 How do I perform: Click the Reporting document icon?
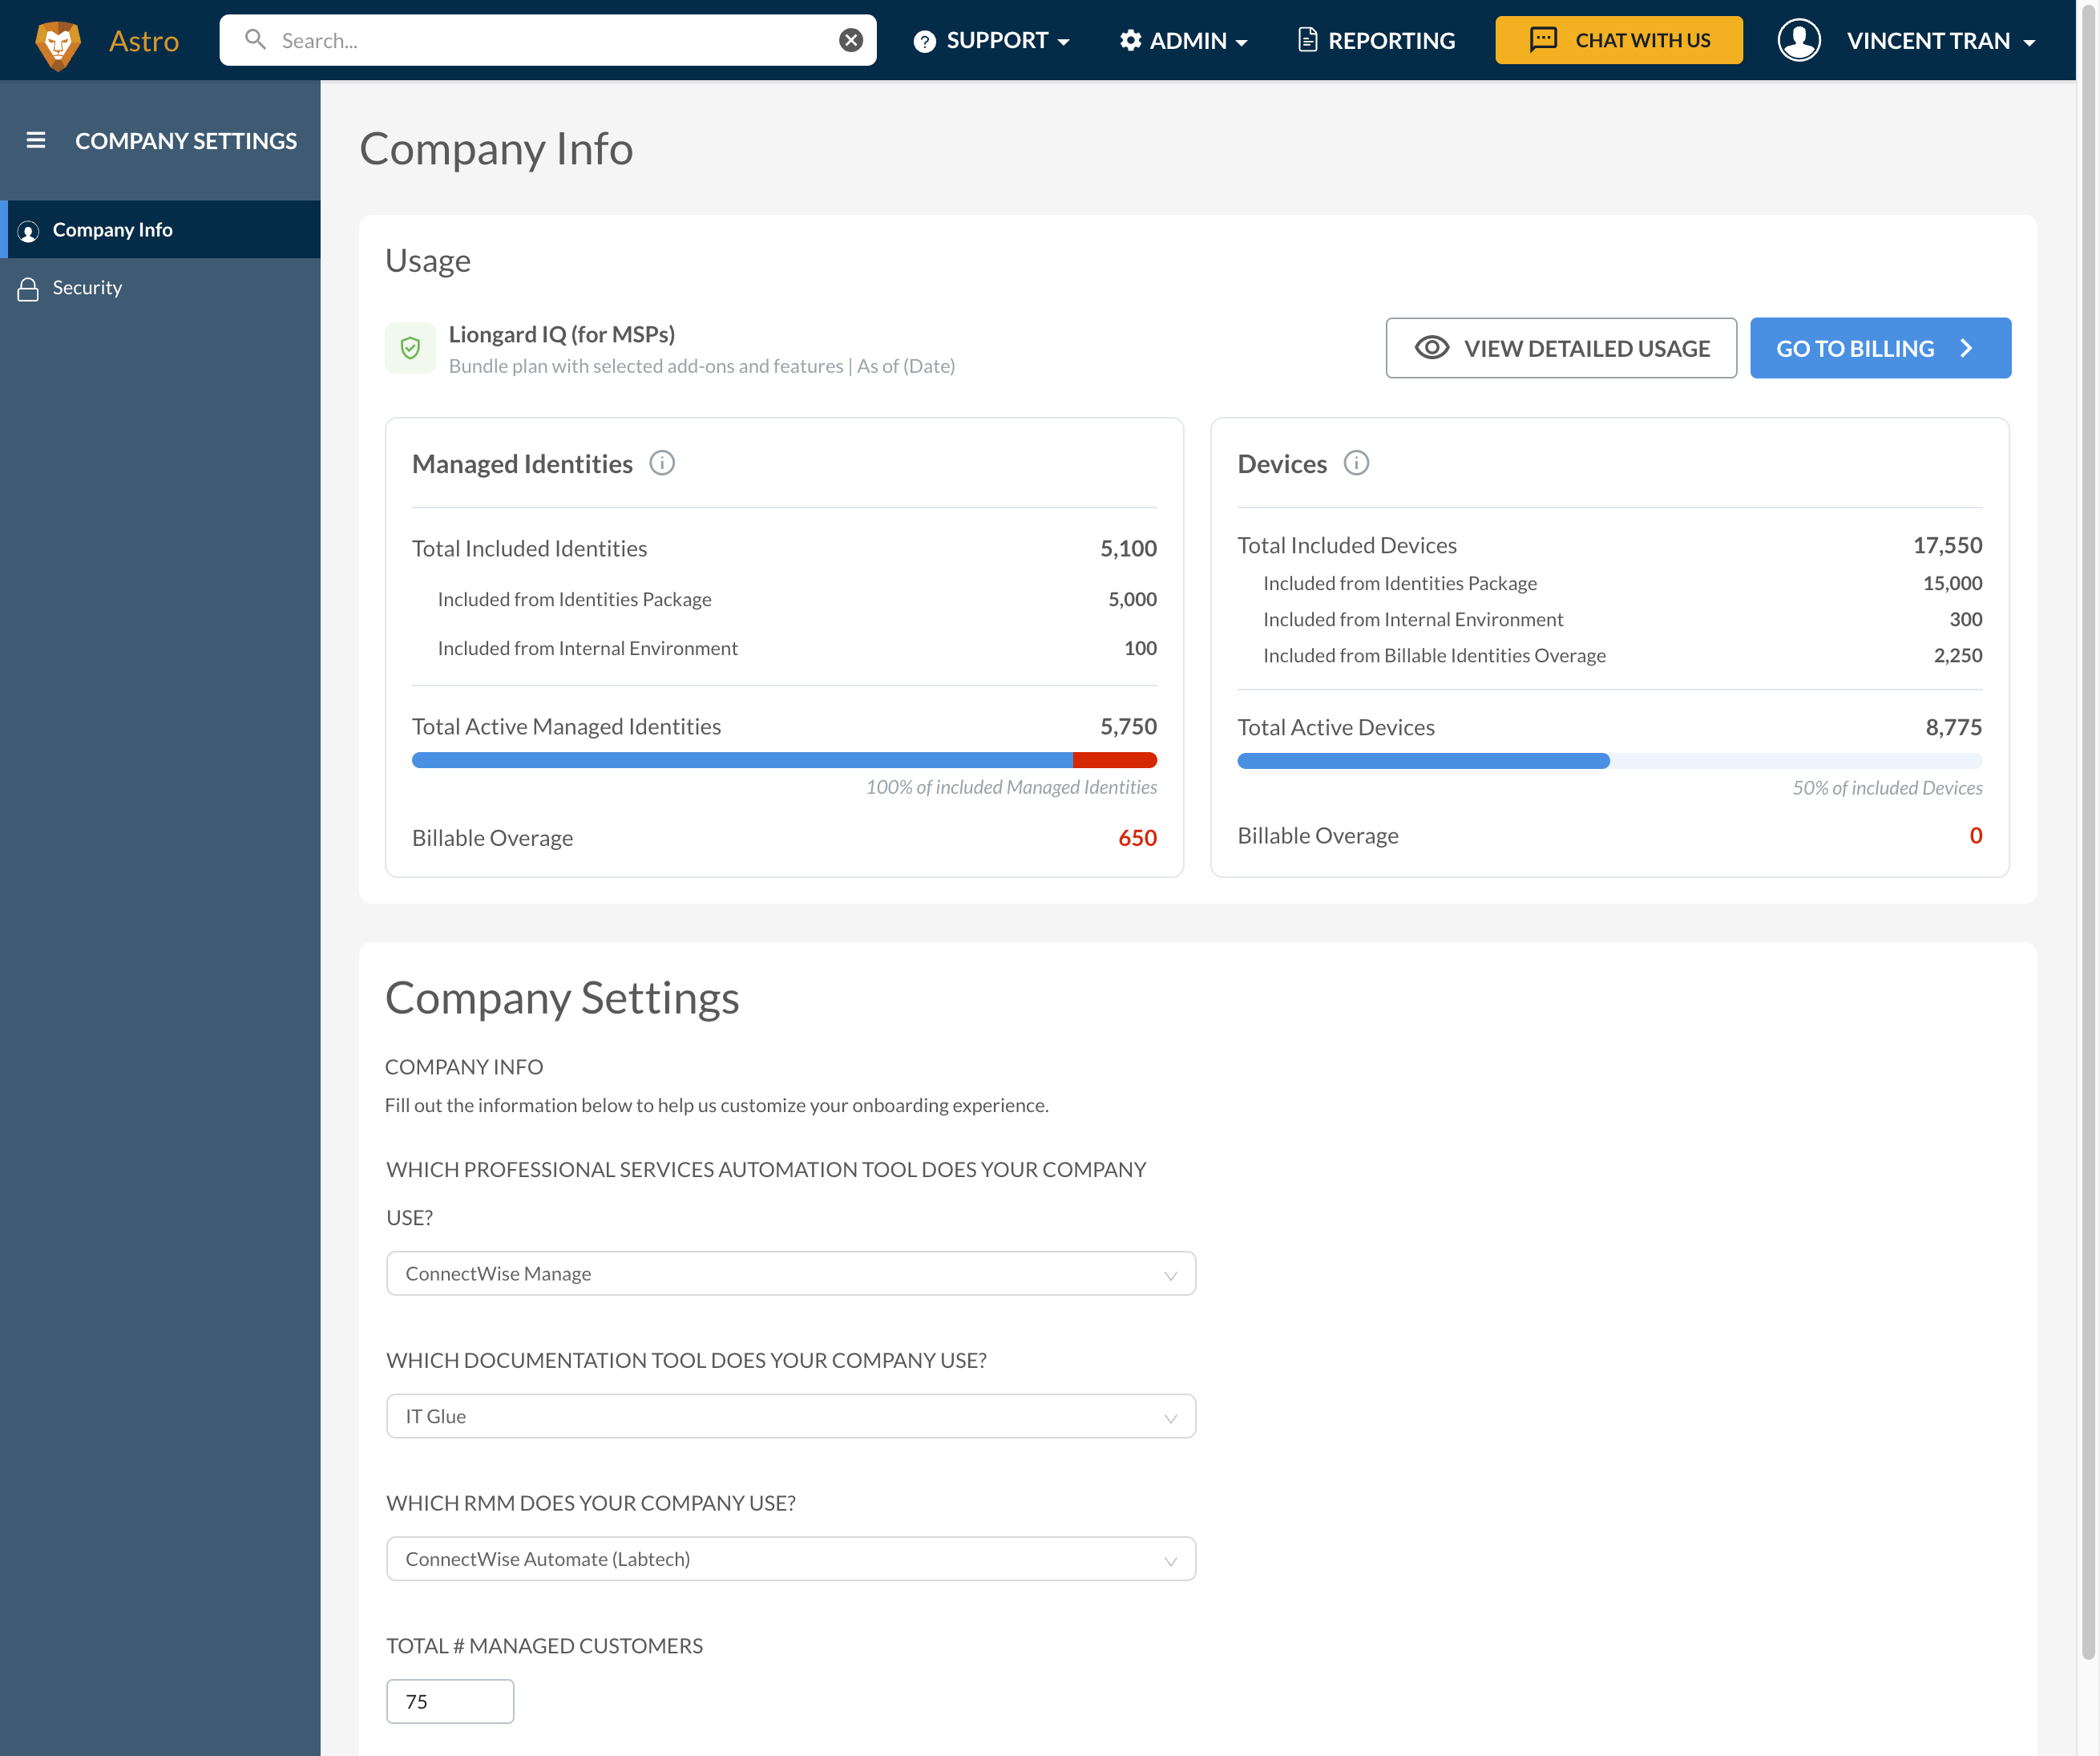pyautogui.click(x=1307, y=40)
